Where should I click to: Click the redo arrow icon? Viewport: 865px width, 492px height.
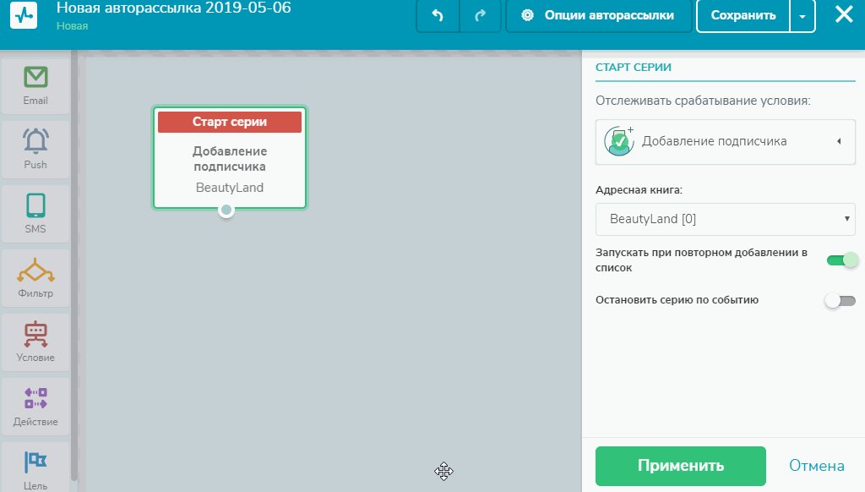480,16
